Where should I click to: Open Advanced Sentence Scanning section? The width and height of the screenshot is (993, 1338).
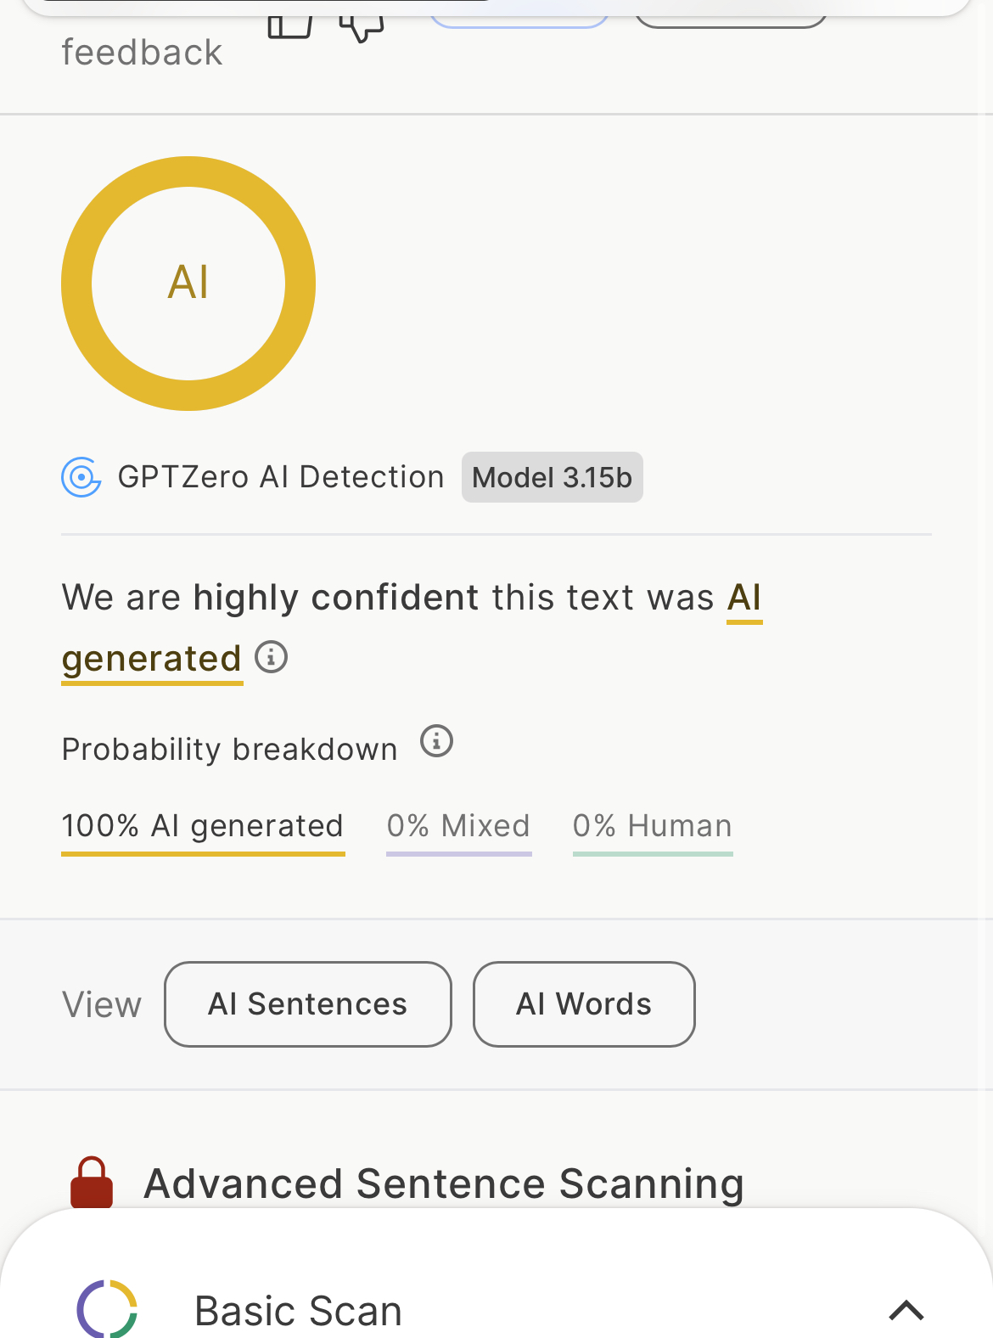point(444,1183)
